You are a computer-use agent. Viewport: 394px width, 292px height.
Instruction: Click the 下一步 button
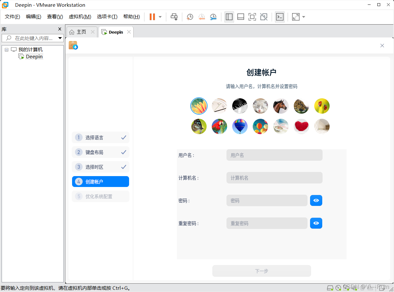click(261, 271)
